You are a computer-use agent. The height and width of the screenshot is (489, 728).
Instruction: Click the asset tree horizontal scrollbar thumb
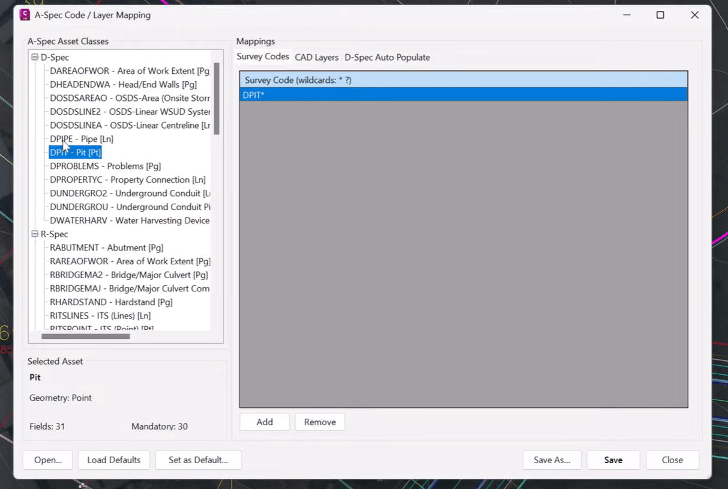(x=85, y=336)
